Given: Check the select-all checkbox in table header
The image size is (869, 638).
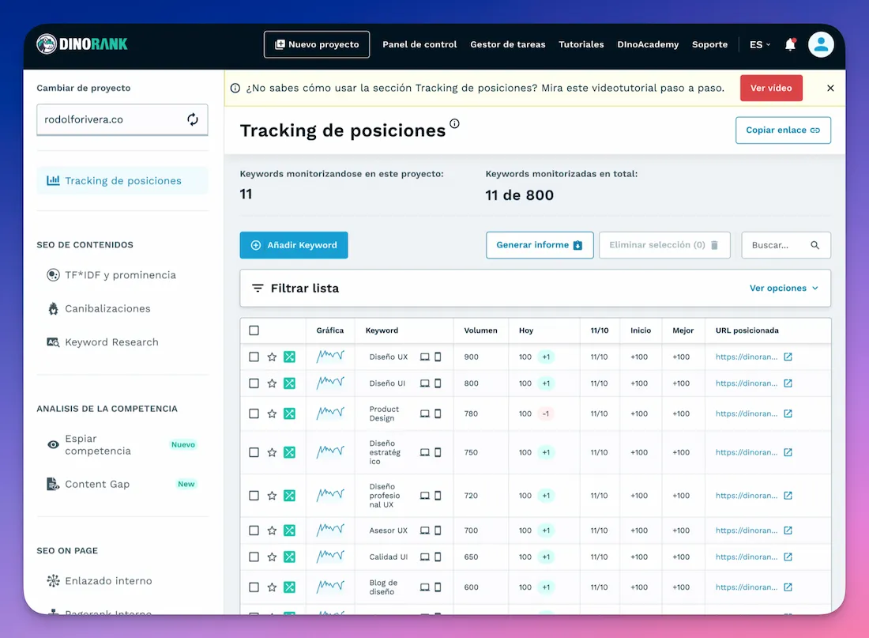Looking at the screenshot, I should click(254, 330).
